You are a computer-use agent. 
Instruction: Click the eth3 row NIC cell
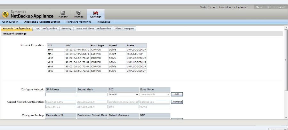click(56, 62)
